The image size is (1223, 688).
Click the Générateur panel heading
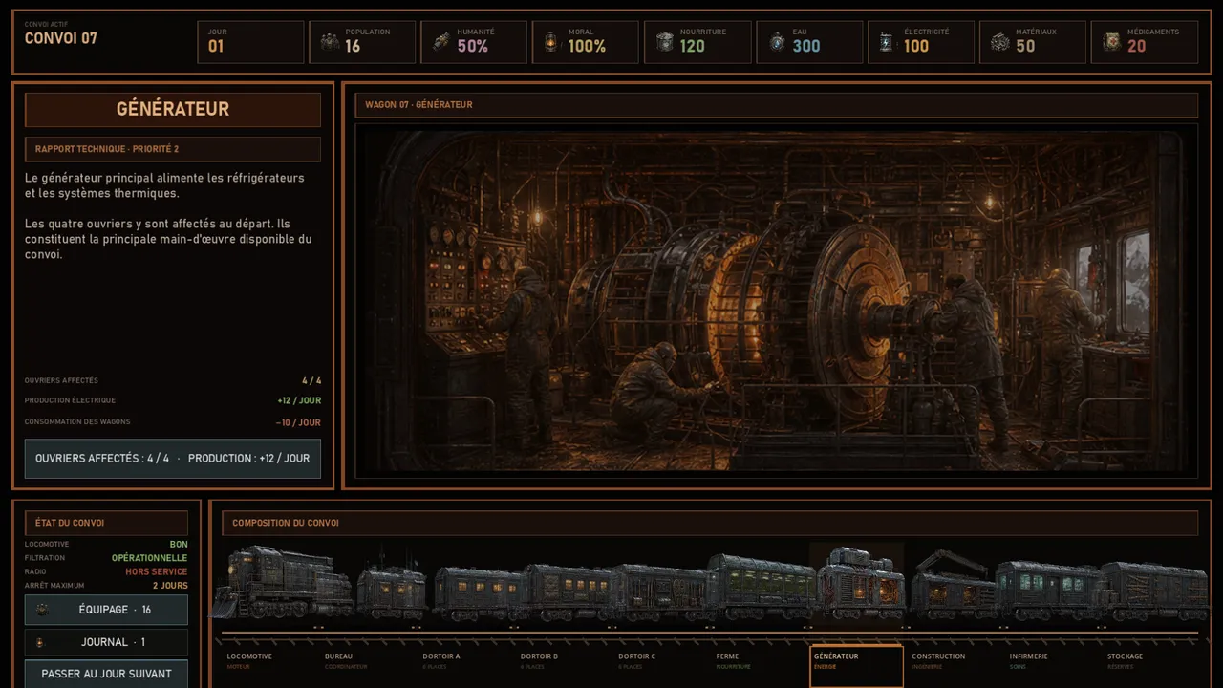pyautogui.click(x=173, y=109)
